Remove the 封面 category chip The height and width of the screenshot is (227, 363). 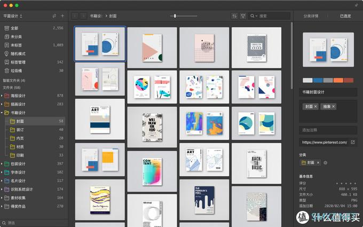(x=318, y=163)
